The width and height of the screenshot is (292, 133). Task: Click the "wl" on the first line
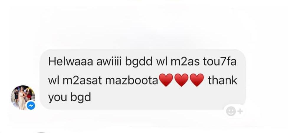161,61
